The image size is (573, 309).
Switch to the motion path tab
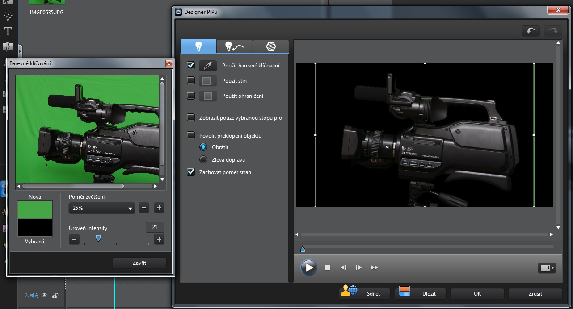pyautogui.click(x=234, y=46)
